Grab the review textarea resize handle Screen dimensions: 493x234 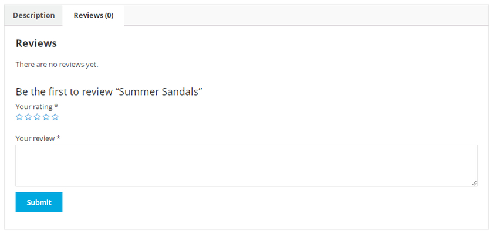(474, 184)
